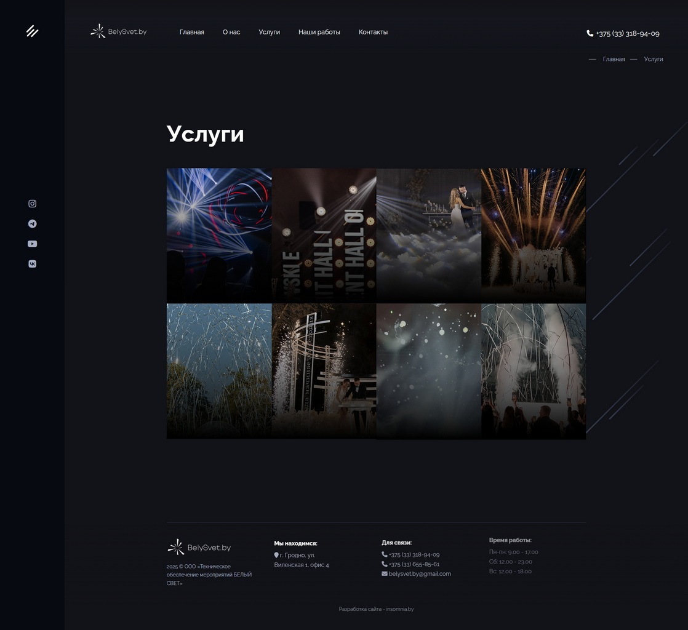Screen dimensions: 688x630
Task: Open the sidebar menu with the slashes icon
Action: pos(32,31)
